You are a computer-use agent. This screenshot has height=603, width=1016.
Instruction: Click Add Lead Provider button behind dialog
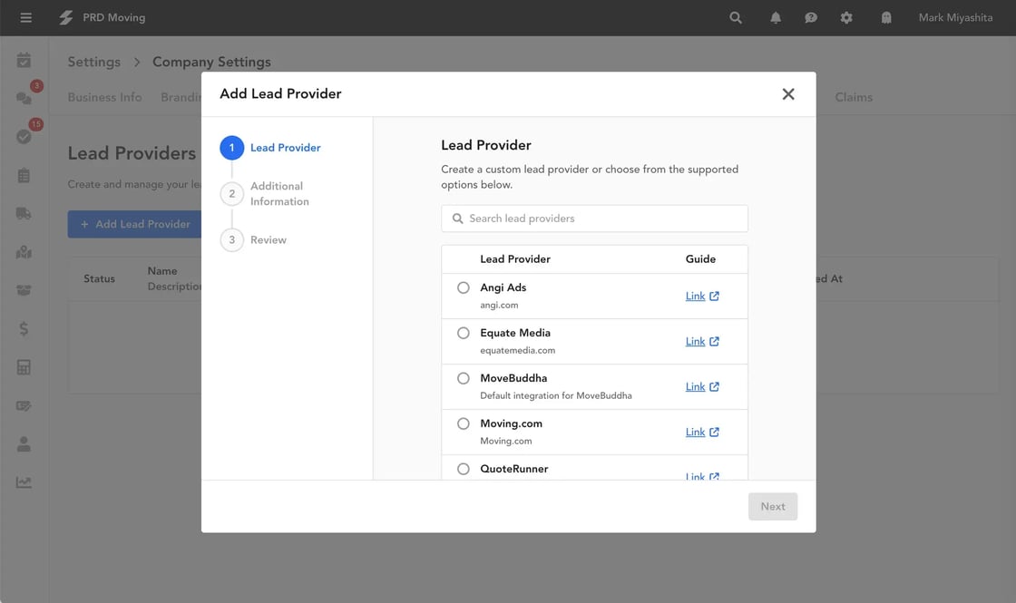[135, 224]
